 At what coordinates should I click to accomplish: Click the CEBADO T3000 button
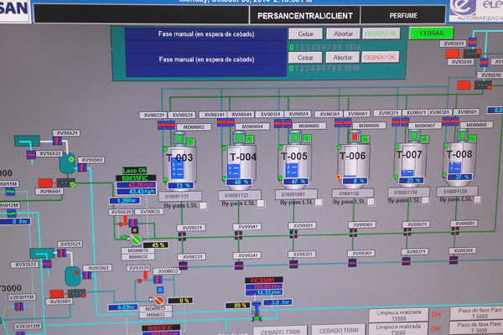[280, 331]
